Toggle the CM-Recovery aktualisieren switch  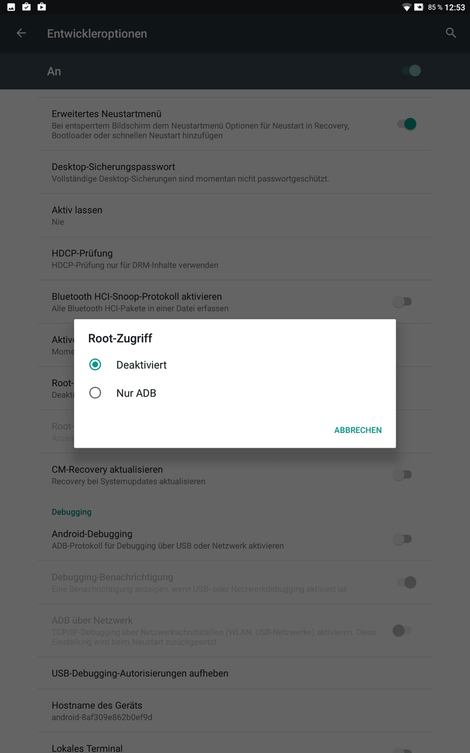point(402,475)
